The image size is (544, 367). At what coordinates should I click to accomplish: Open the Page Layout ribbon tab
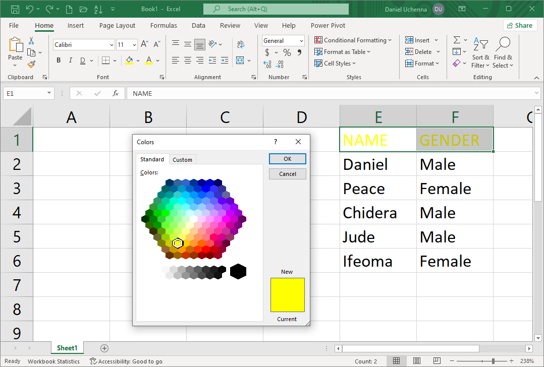(x=117, y=25)
